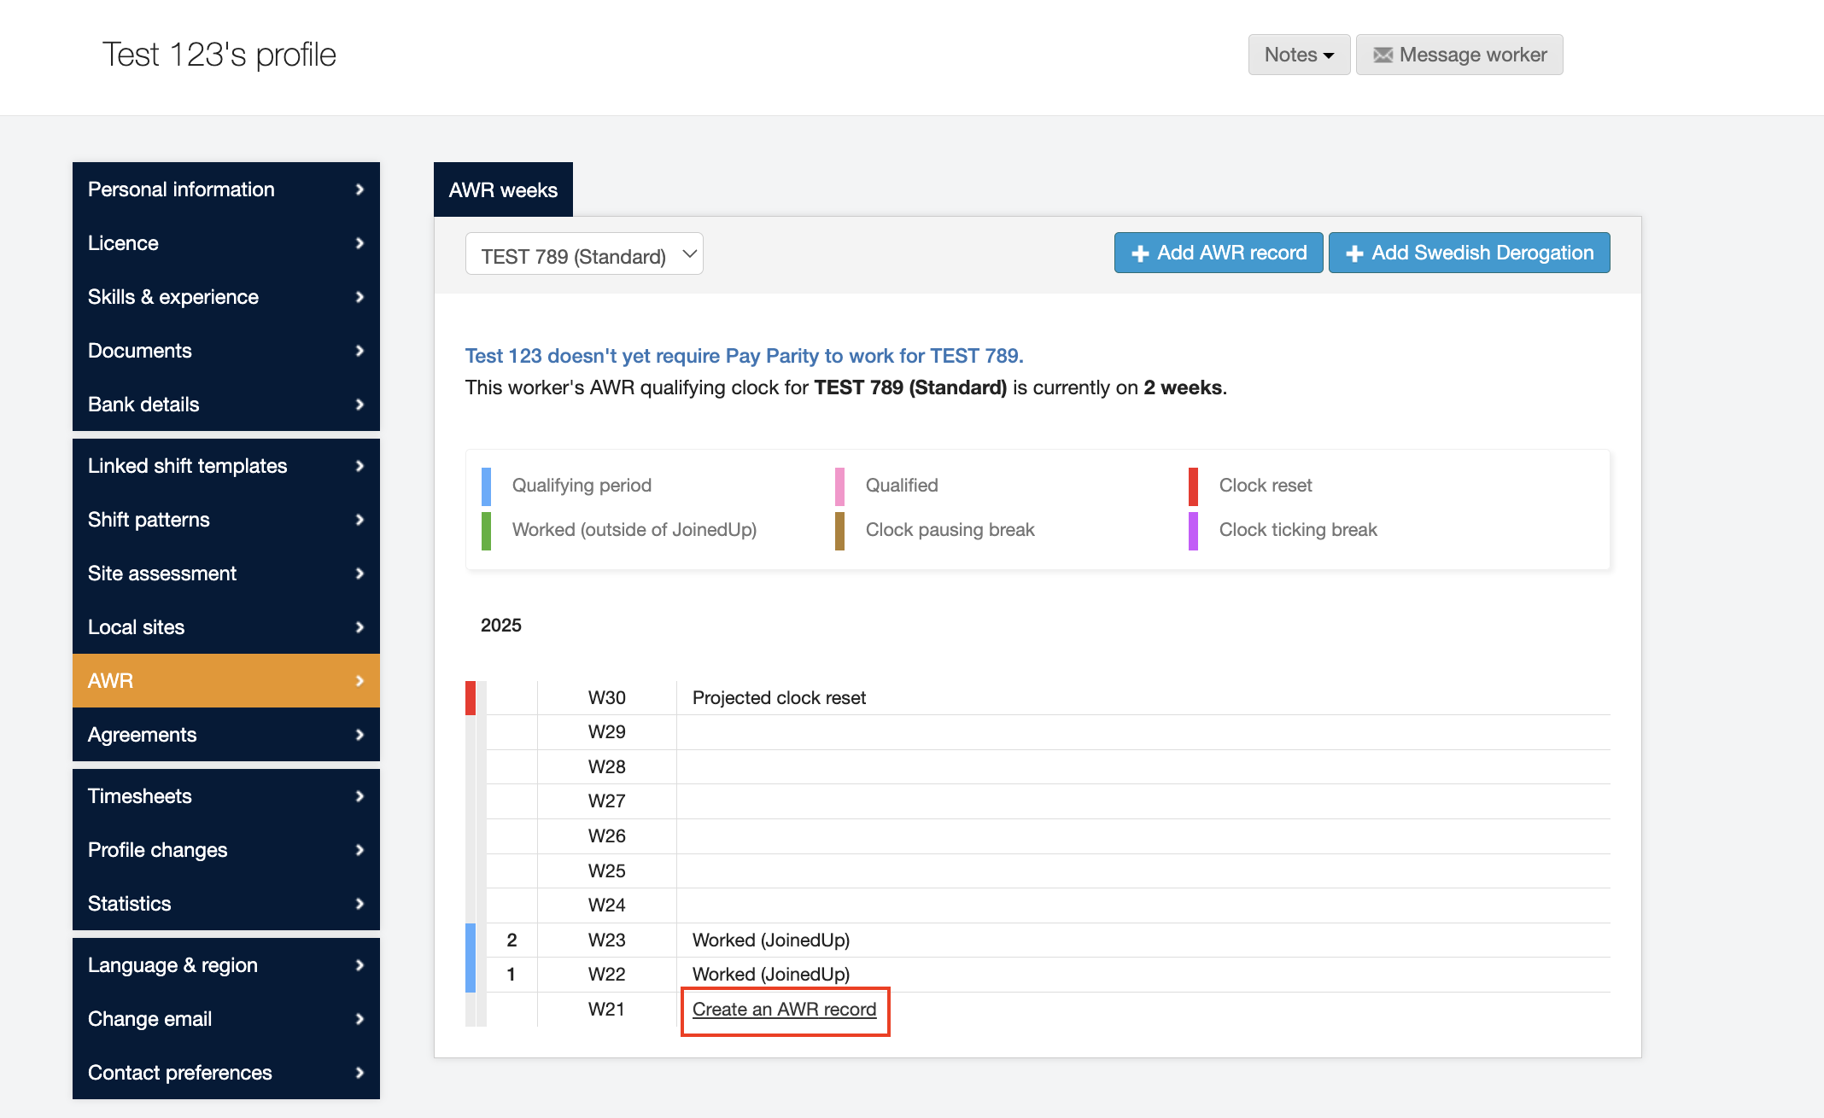Viewport: 1824px width, 1118px height.
Task: Click the envelope icon on Message worker
Action: point(1383,55)
